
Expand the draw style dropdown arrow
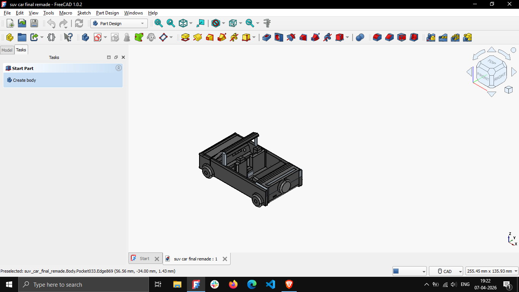tap(223, 23)
